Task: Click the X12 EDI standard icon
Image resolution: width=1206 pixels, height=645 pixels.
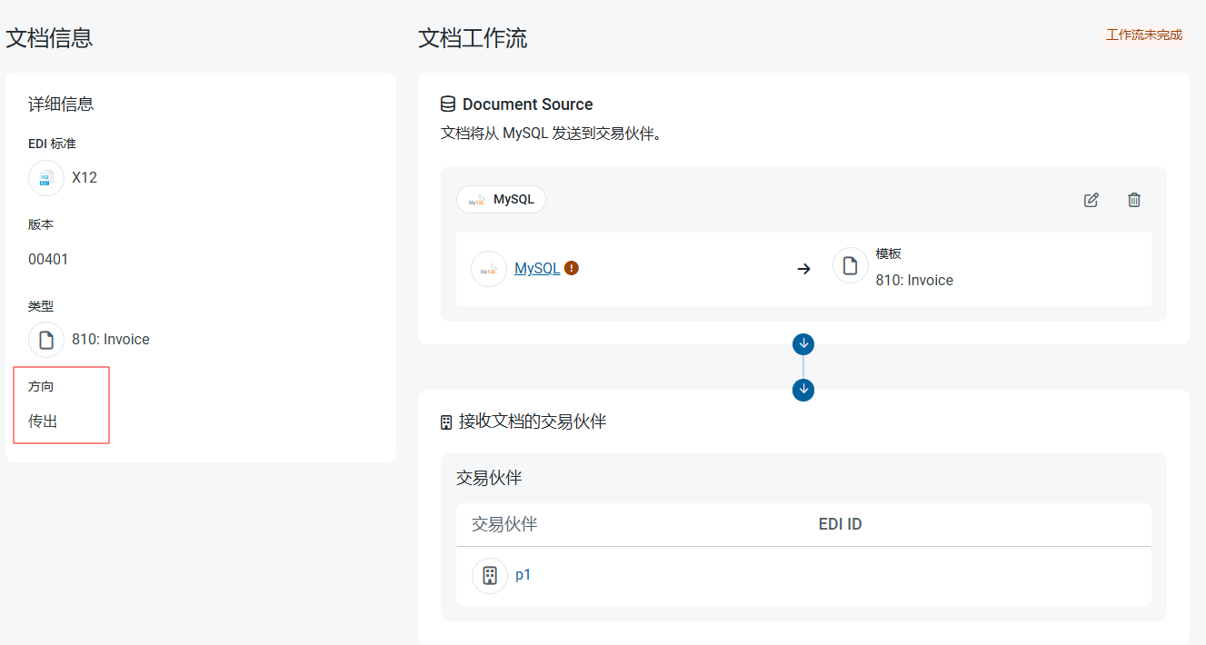Action: click(46, 178)
